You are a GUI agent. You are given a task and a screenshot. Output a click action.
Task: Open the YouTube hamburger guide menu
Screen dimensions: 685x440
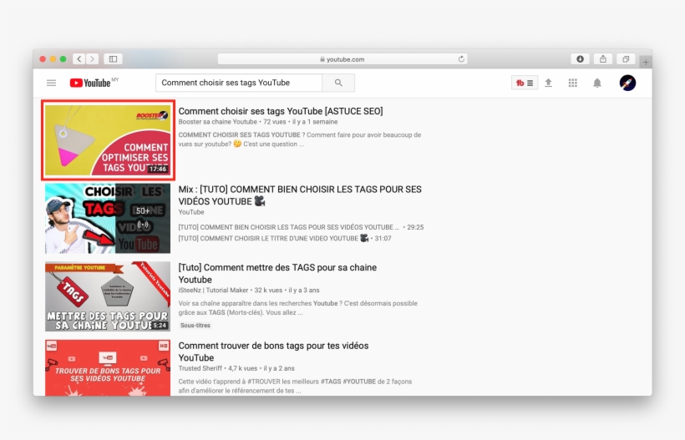[51, 83]
